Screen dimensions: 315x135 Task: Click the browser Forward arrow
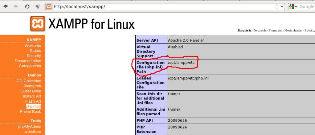(16, 6)
